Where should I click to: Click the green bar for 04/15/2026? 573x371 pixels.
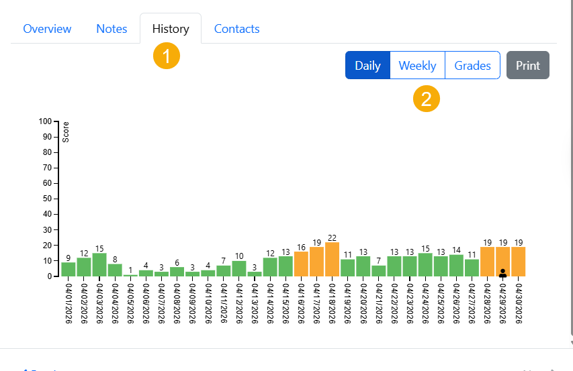[285, 266]
